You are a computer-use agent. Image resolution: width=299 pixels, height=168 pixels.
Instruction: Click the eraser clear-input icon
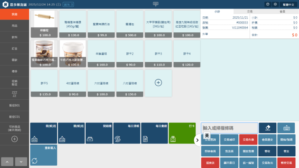click(x=267, y=128)
